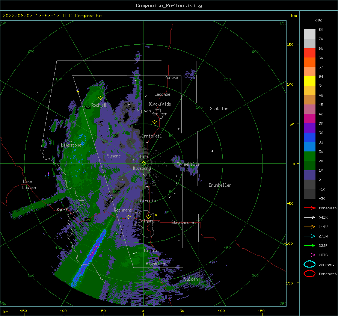Screen dimensions: 338x316
Task: Click the Calgary city label
Action: 146,221
